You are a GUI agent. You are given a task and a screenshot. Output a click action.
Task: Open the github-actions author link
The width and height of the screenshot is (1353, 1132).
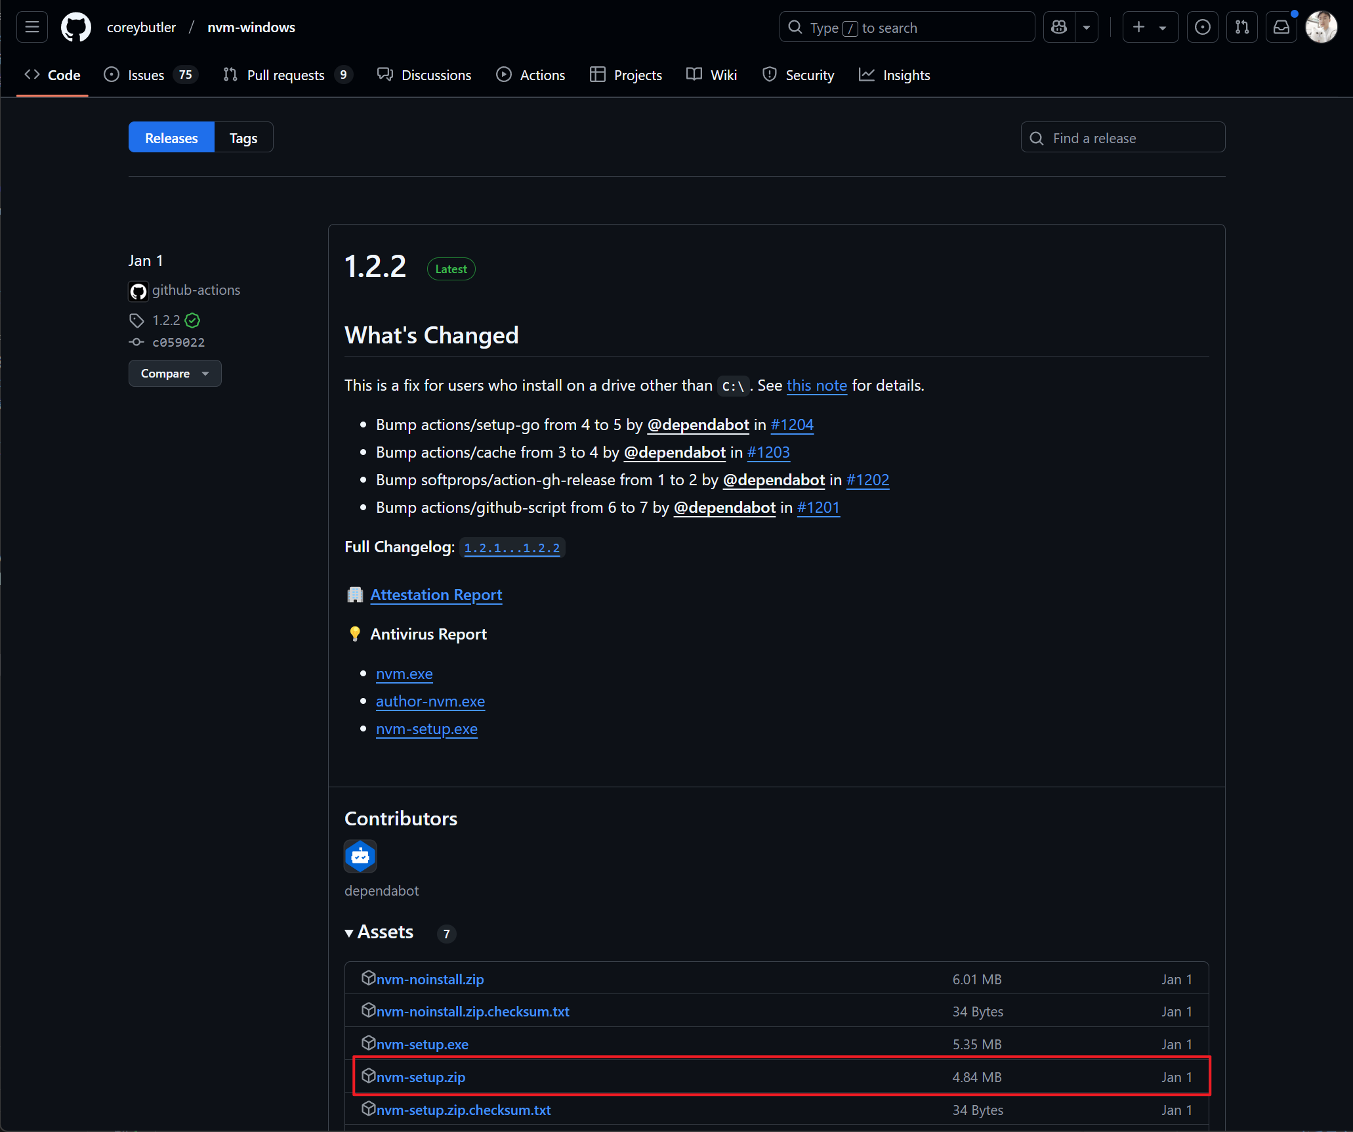click(x=196, y=290)
